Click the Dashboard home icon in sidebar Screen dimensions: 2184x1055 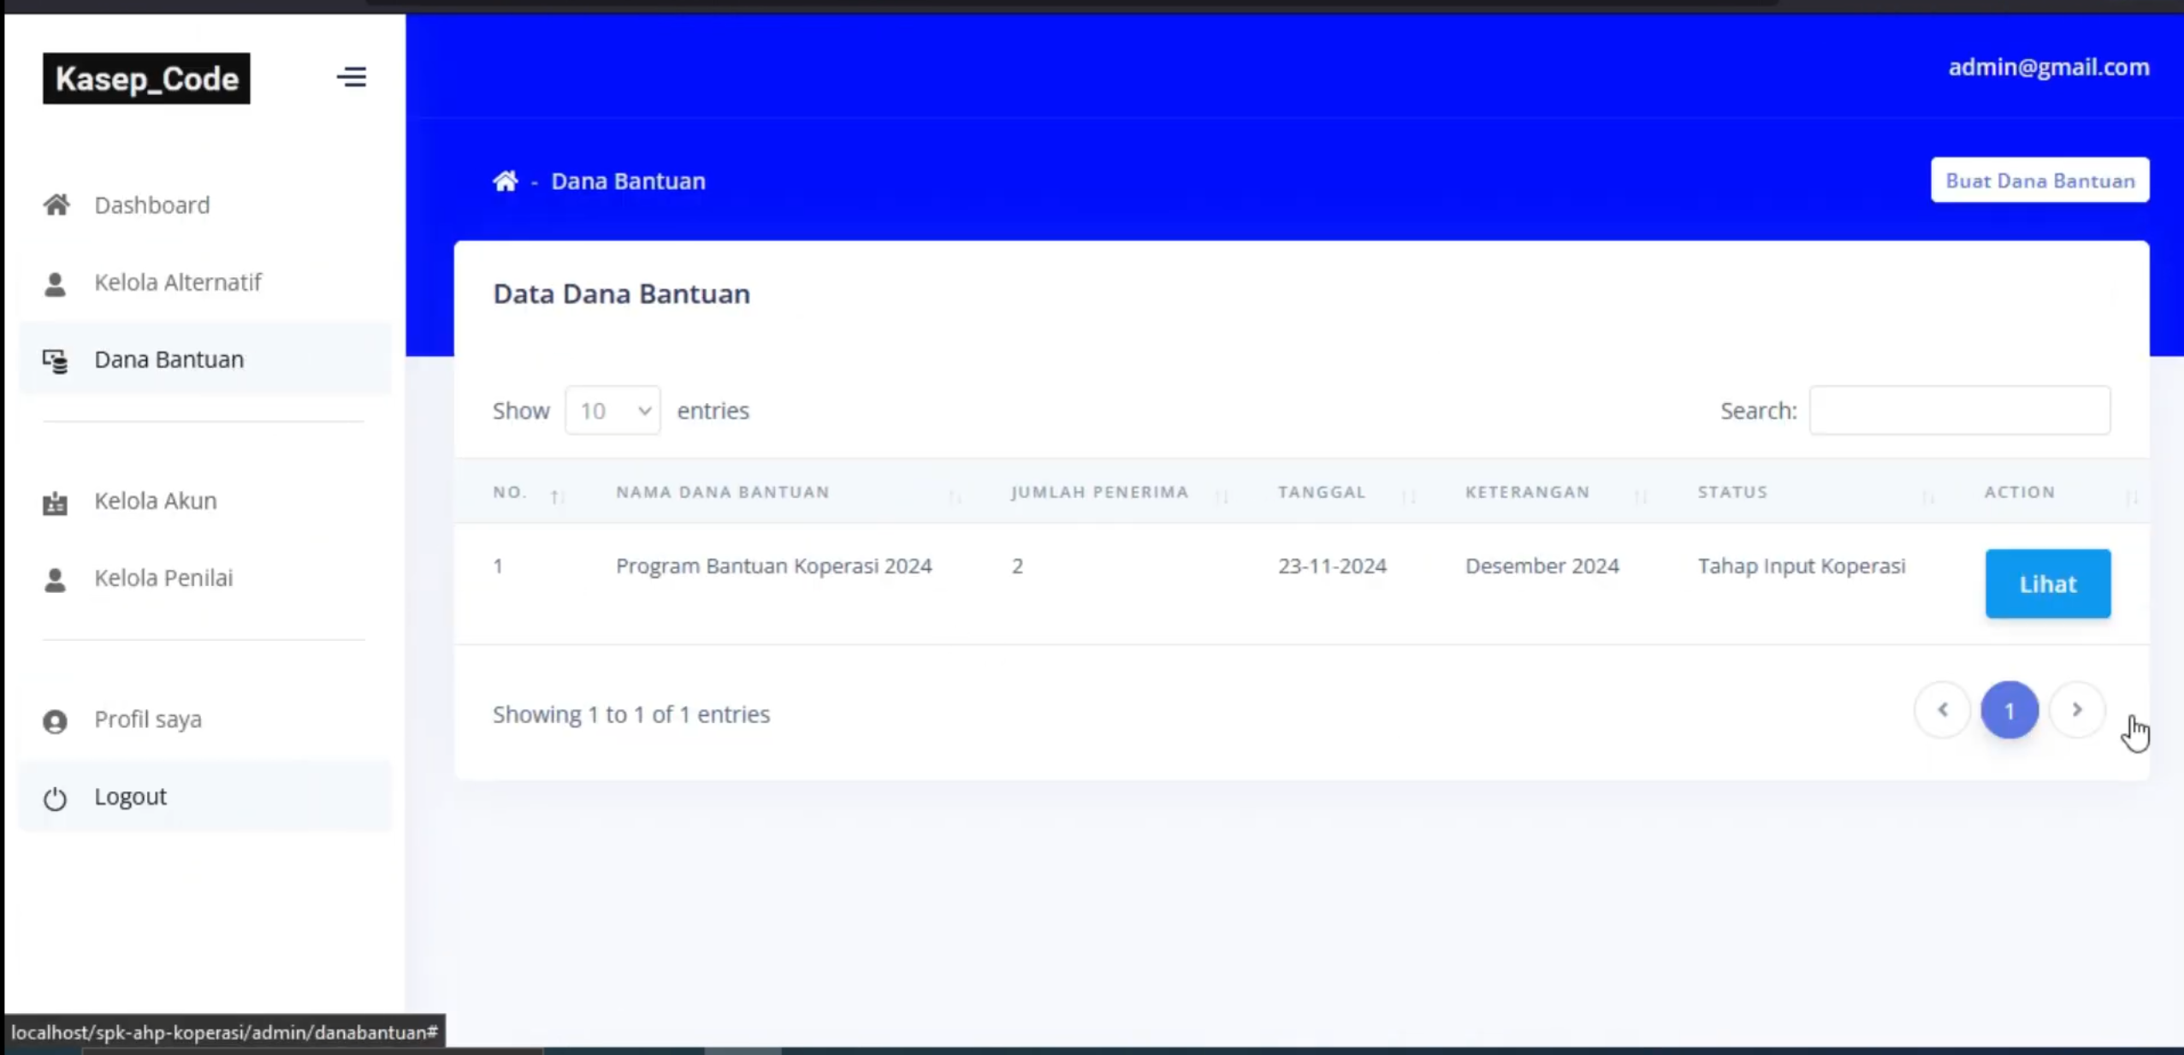tap(56, 204)
